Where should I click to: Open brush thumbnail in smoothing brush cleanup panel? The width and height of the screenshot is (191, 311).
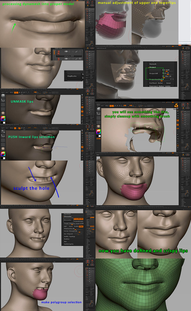(x=99, y=109)
